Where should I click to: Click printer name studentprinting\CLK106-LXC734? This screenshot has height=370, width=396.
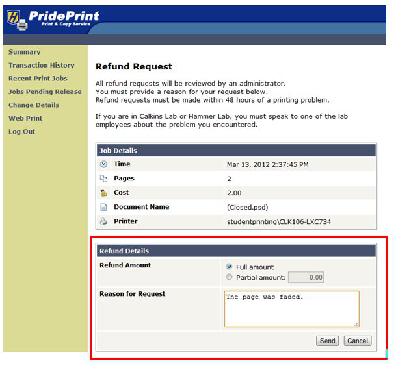pyautogui.click(x=279, y=222)
